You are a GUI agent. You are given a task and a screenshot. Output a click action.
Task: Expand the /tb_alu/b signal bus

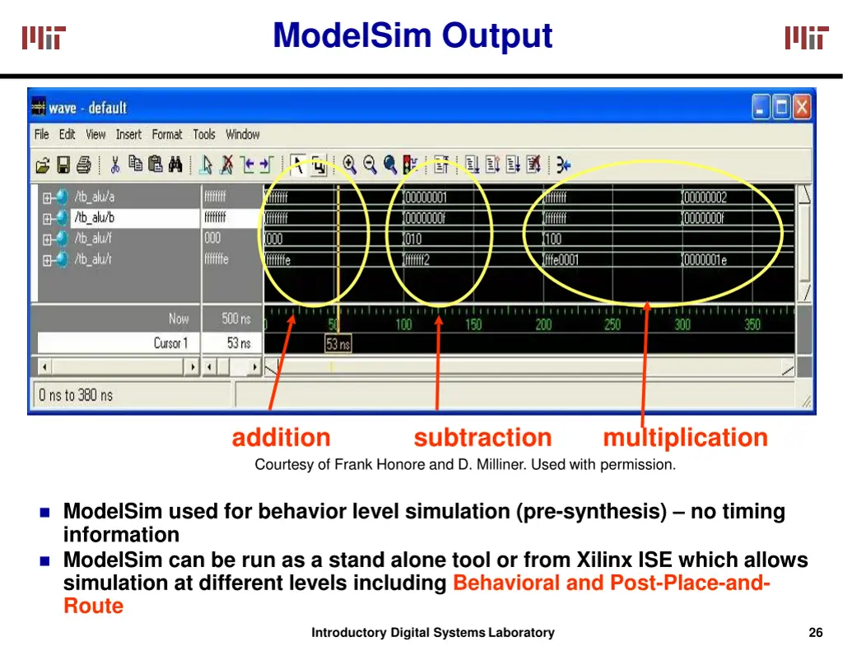(x=47, y=219)
